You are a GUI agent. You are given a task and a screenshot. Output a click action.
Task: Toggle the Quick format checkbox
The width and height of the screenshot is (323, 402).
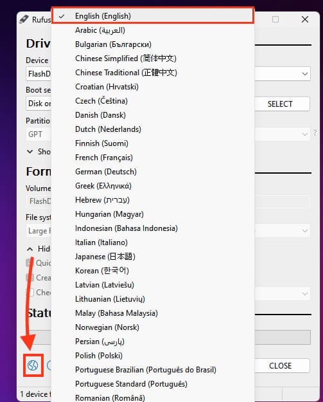(30, 263)
